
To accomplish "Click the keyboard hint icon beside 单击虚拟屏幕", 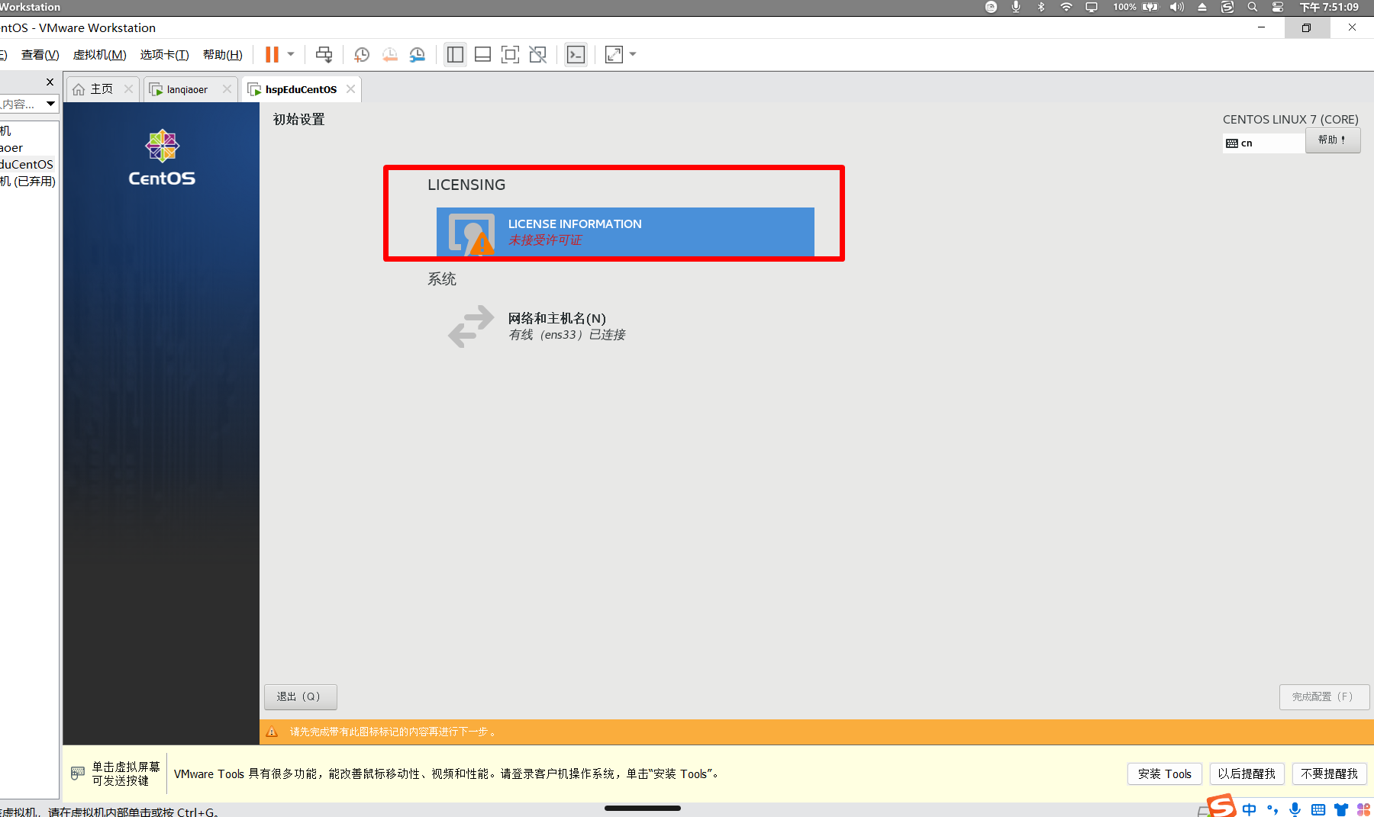I will (77, 774).
